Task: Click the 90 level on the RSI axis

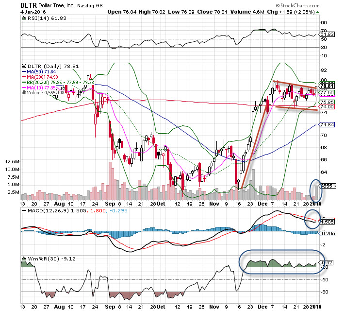Action: tap(324, 22)
